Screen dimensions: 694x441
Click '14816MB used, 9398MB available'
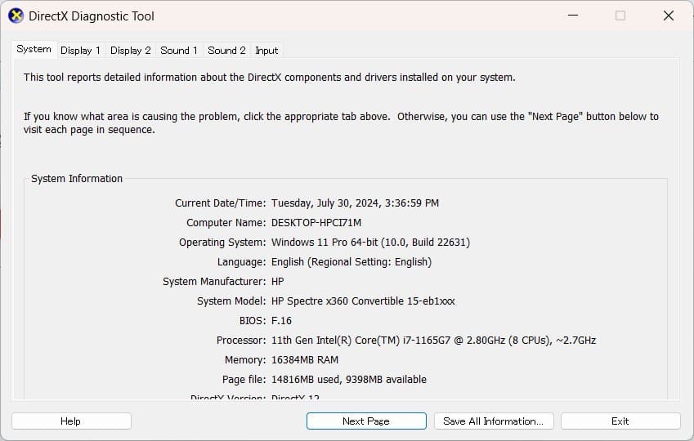[349, 380]
